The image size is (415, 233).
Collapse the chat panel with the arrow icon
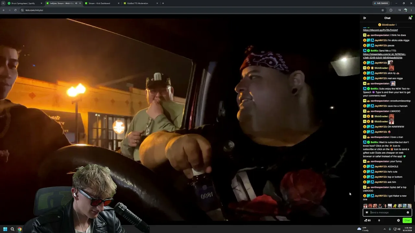pos(365,18)
